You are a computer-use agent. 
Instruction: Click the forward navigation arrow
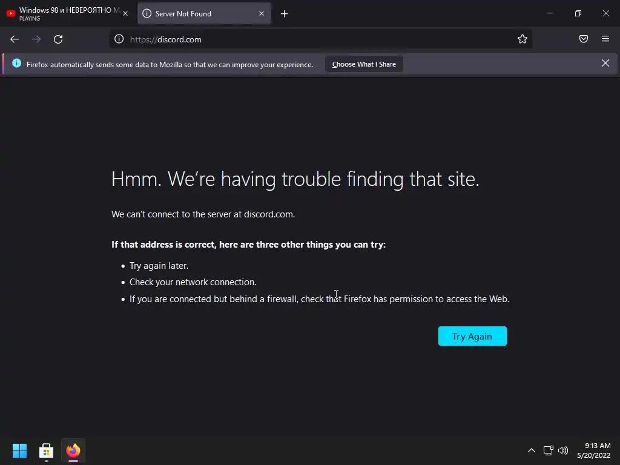point(36,39)
